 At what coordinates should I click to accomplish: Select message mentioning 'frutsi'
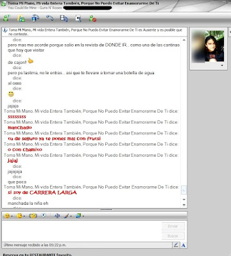pos(54,139)
